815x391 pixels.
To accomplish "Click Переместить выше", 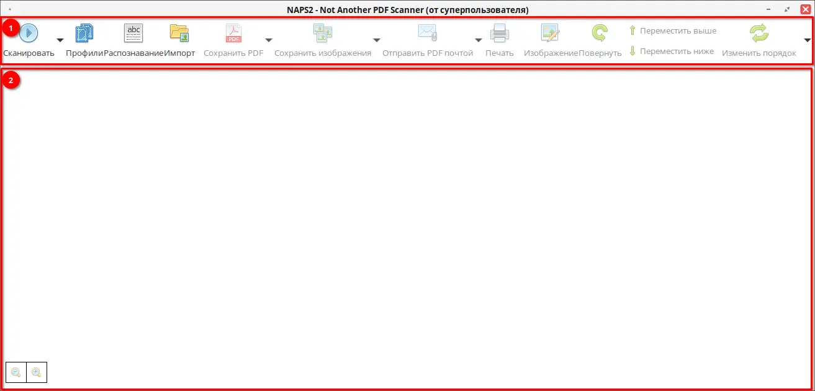I will pyautogui.click(x=672, y=30).
